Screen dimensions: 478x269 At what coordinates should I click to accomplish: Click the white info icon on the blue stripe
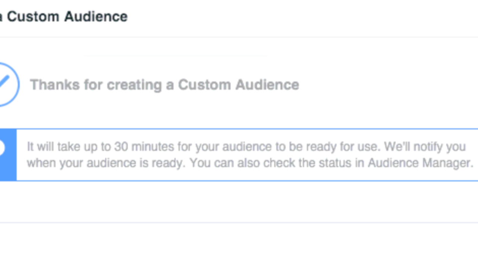(x=2, y=149)
